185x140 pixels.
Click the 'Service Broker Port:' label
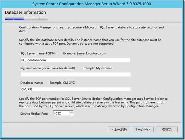click(34, 114)
